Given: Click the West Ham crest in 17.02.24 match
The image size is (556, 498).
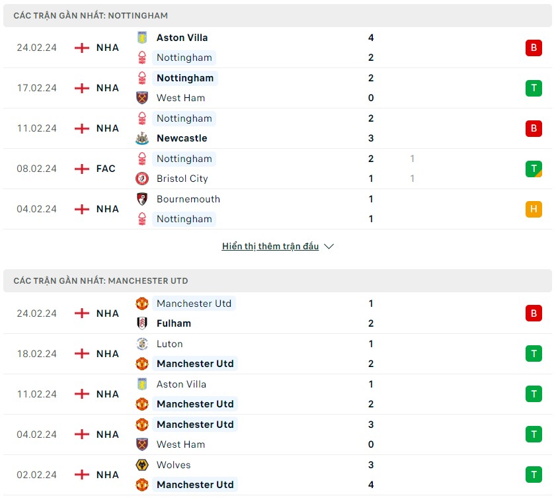Looking at the screenshot, I should 142,98.
